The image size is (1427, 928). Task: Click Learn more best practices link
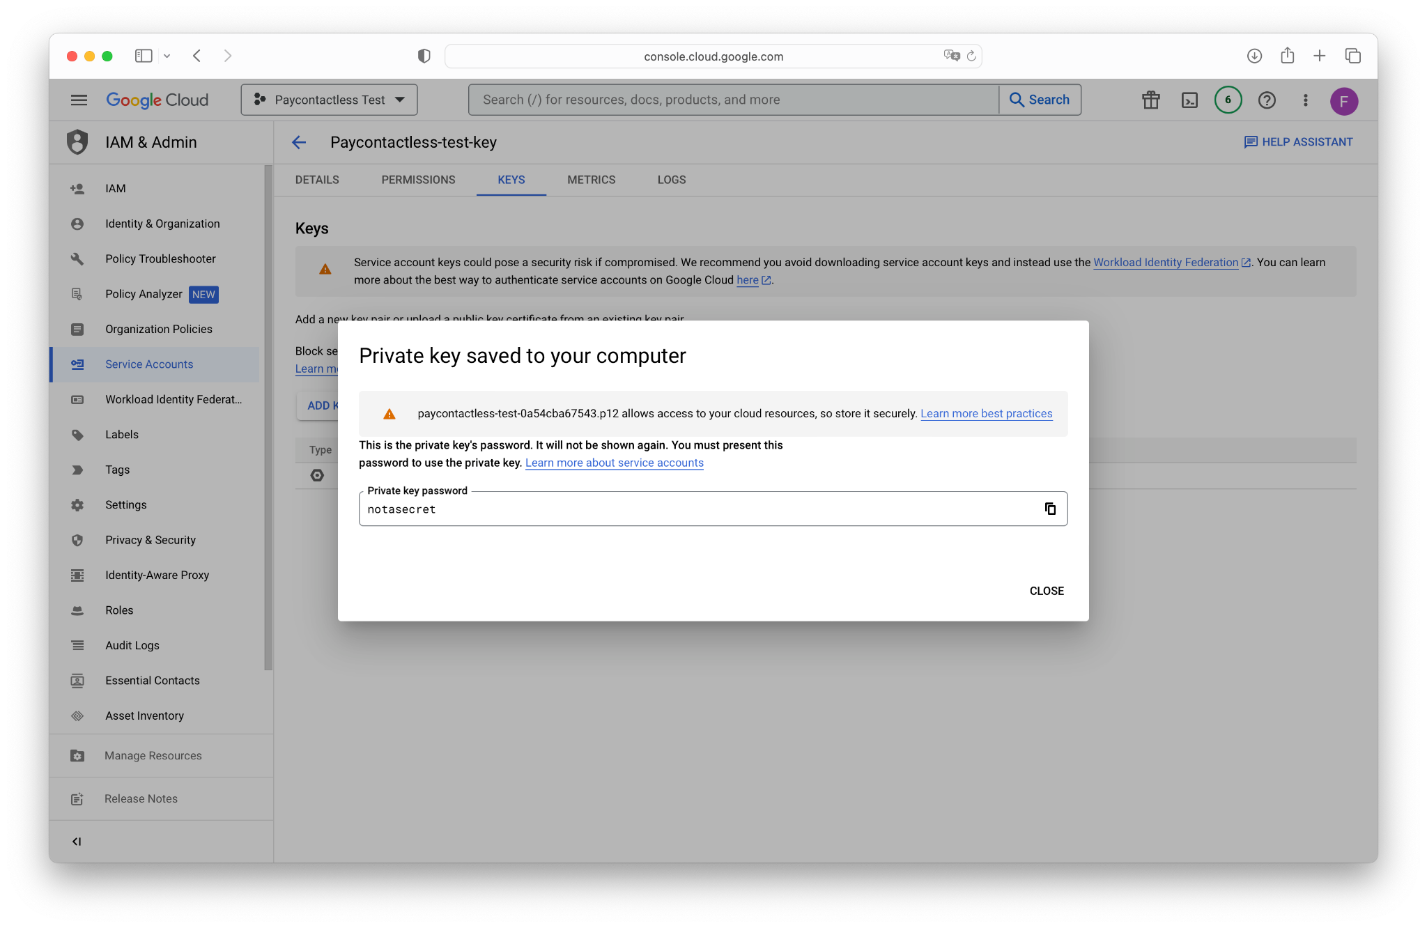pos(986,413)
